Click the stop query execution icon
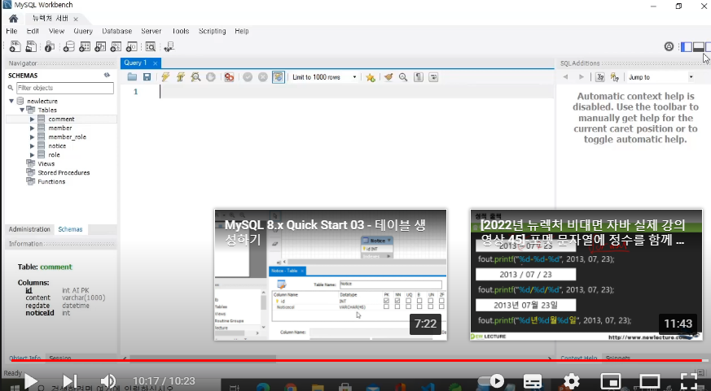 point(210,77)
